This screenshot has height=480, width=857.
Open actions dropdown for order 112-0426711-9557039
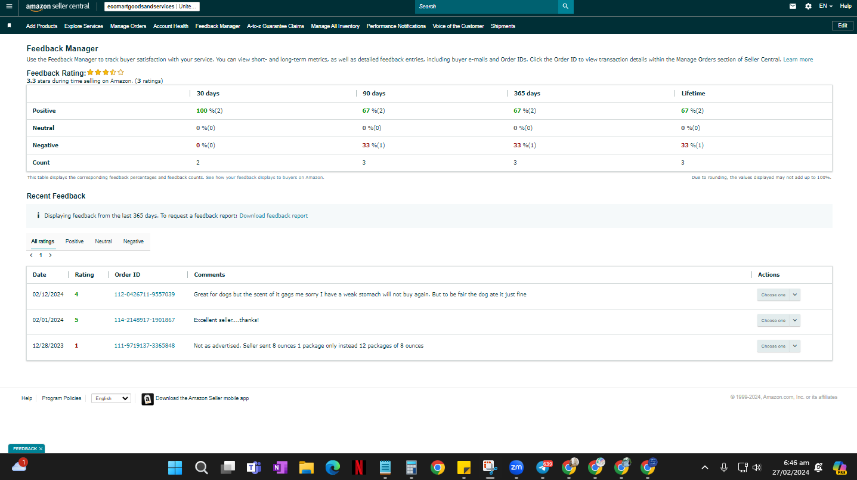click(x=779, y=295)
